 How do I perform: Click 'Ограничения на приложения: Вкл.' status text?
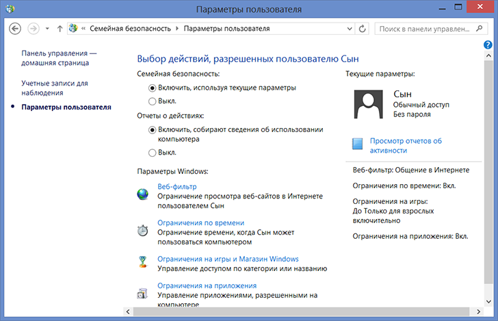coord(410,236)
